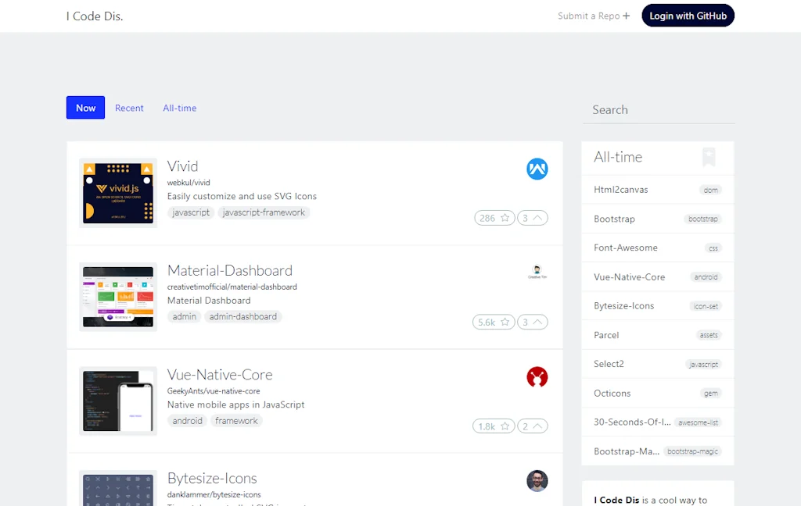801x506 pixels.
Task: Click the webkul avatar icon on Vivid
Action: click(x=537, y=169)
